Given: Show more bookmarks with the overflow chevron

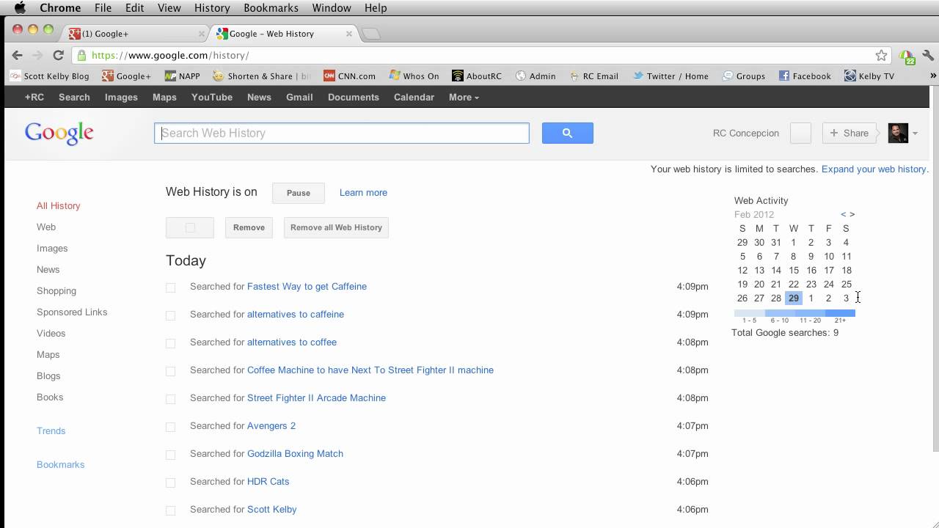Looking at the screenshot, I should point(933,76).
